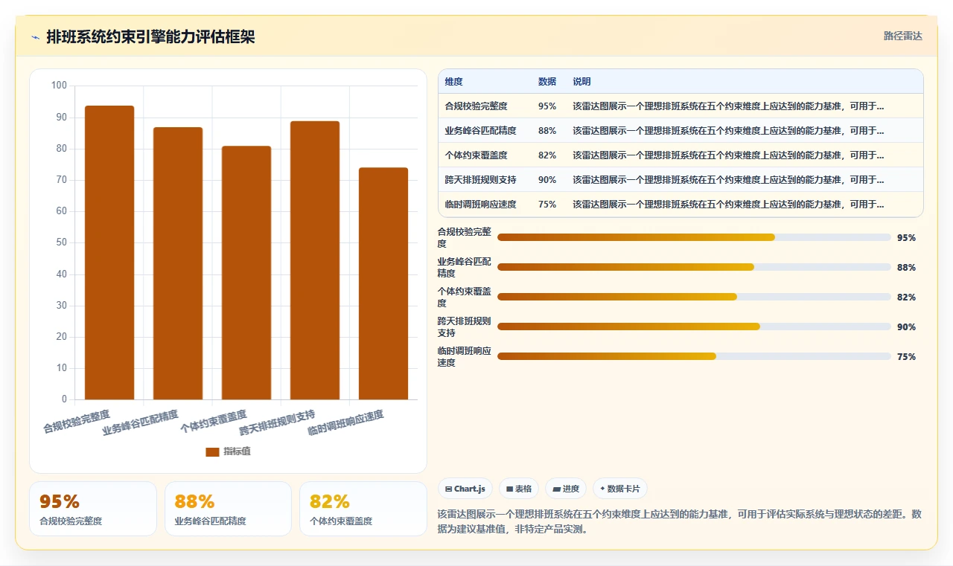Click the 90% value beside 跨天排班规则支持 progress

tap(906, 327)
